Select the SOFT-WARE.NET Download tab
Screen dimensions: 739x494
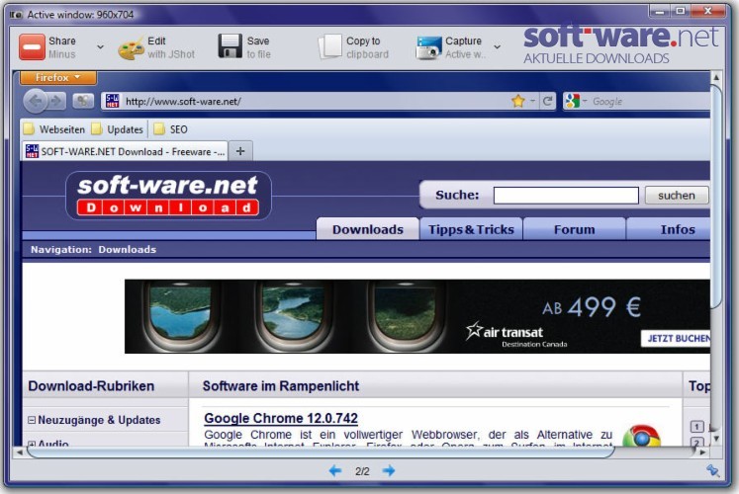coord(125,151)
